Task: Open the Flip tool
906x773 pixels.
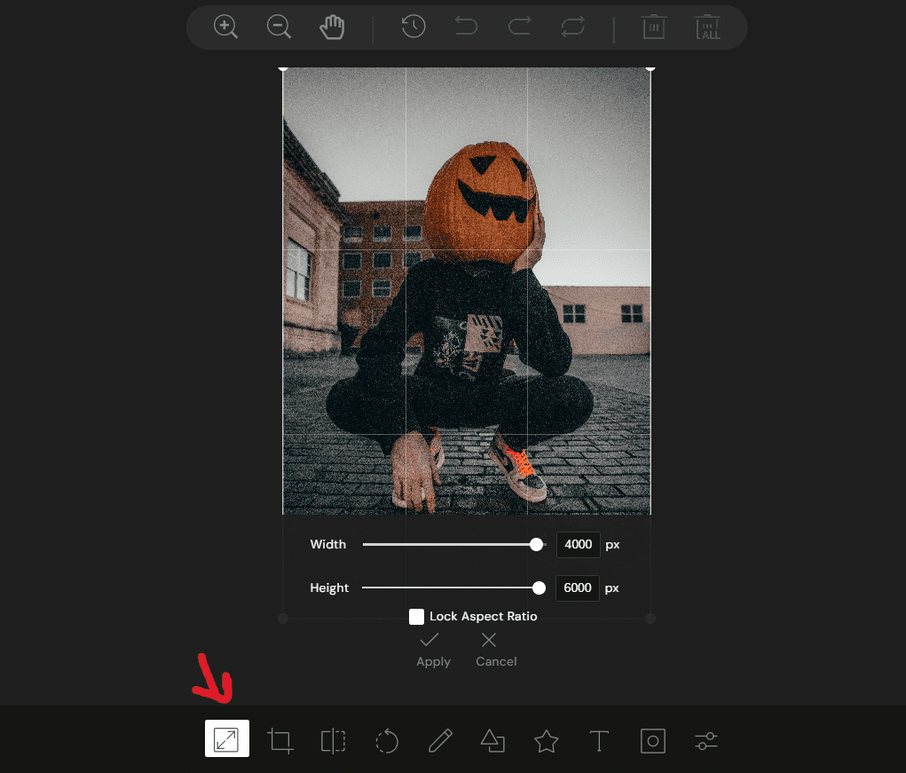Action: 333,741
